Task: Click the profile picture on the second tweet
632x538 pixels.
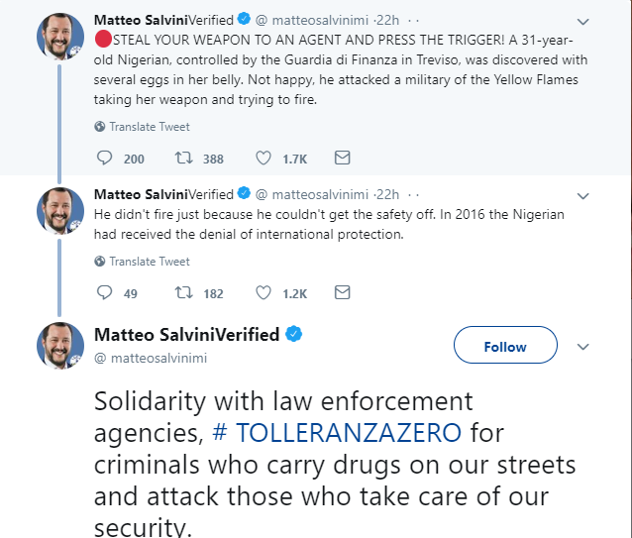Action: (61, 210)
